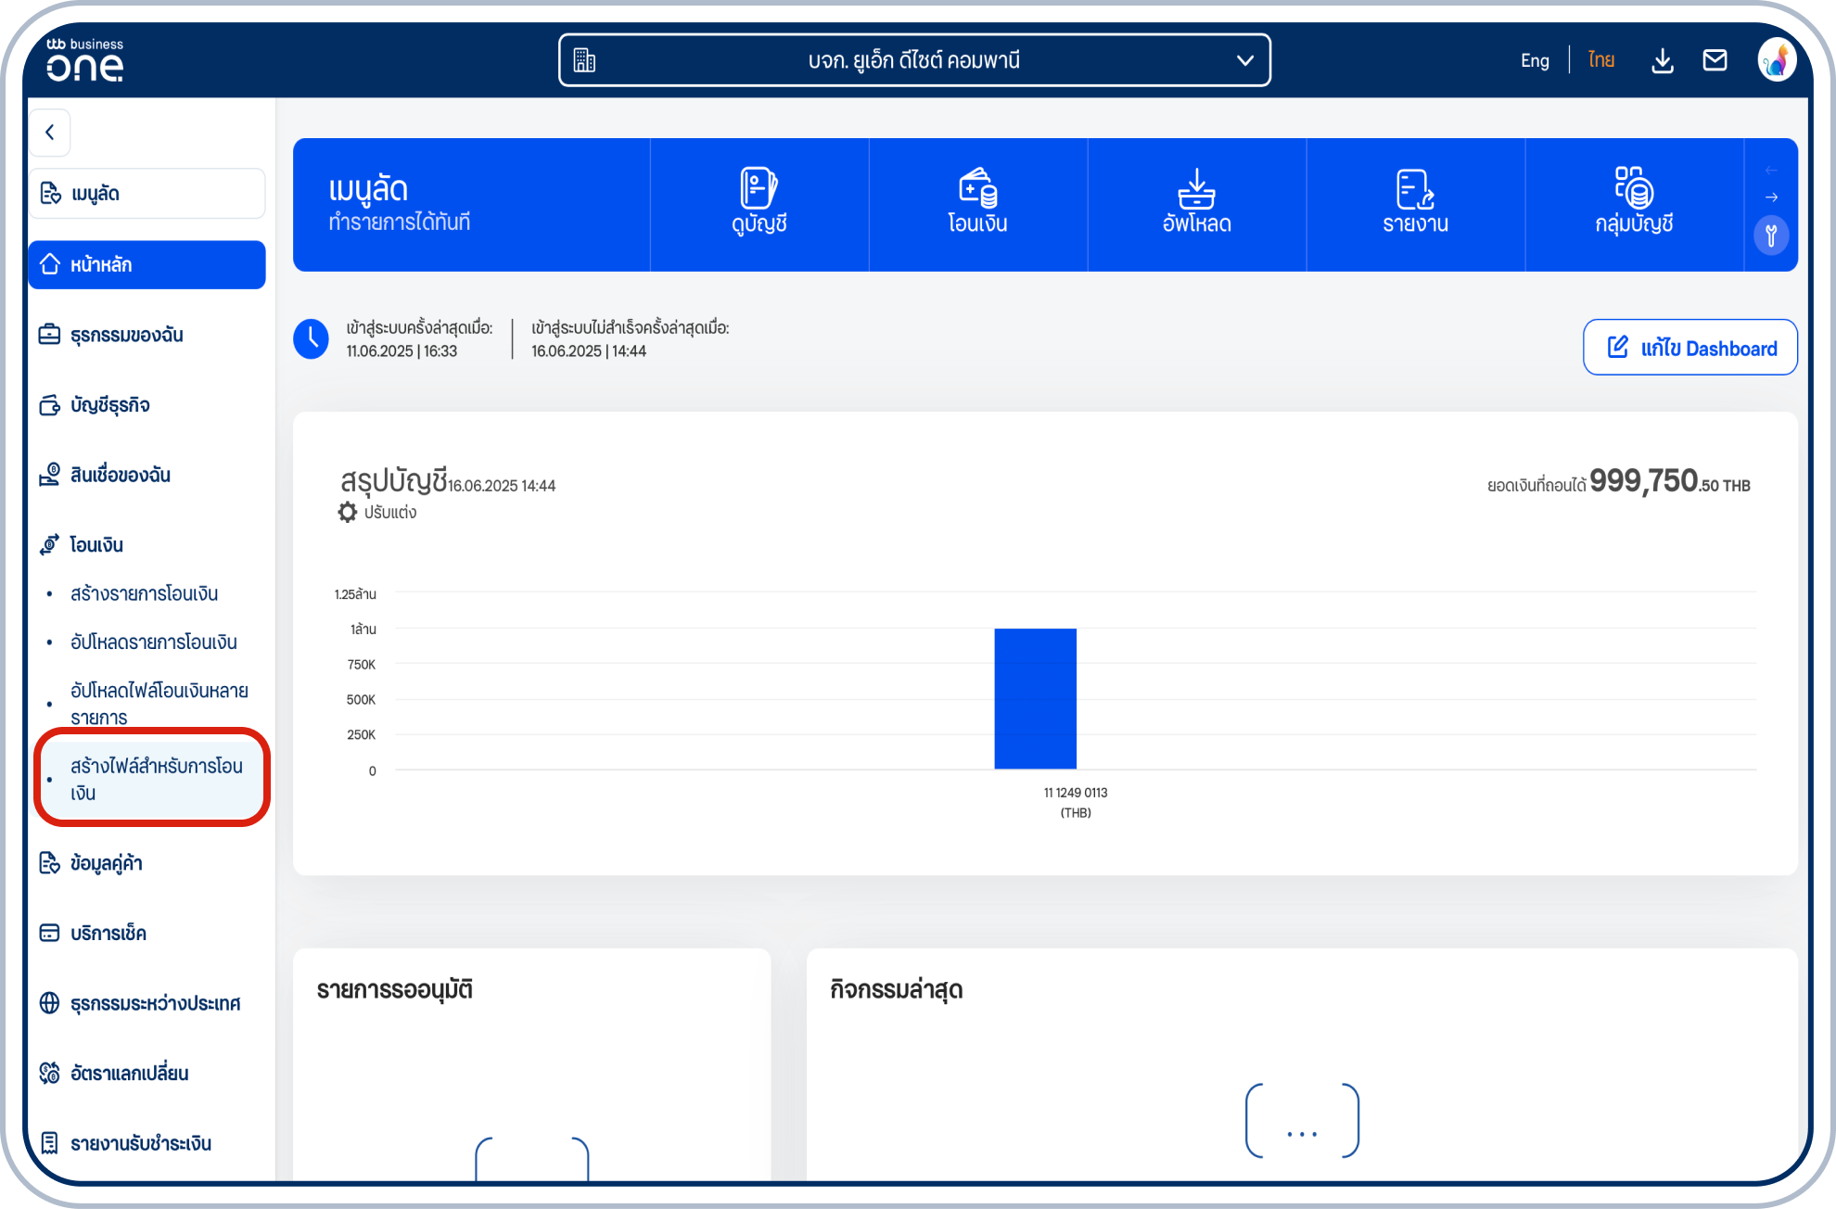This screenshot has height=1209, width=1836.
Task: Switch language to ไทย
Action: point(1601,61)
